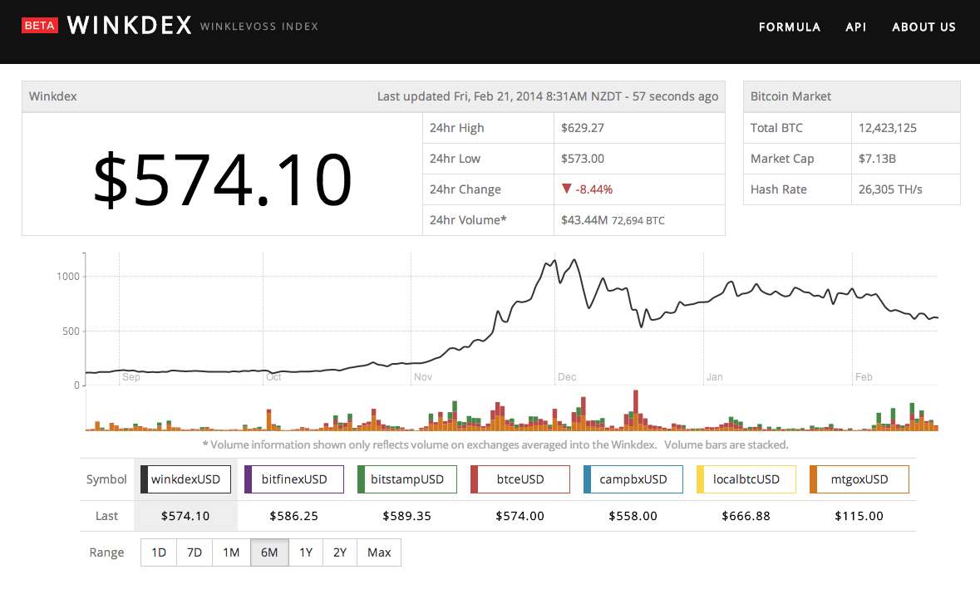The width and height of the screenshot is (980, 594).
Task: Click the -8.44% change value
Action: point(593,189)
